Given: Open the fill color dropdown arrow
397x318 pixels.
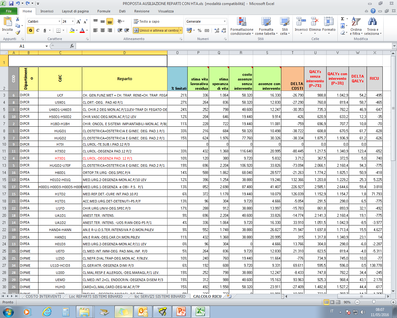Looking at the screenshot, I should [77, 30].
